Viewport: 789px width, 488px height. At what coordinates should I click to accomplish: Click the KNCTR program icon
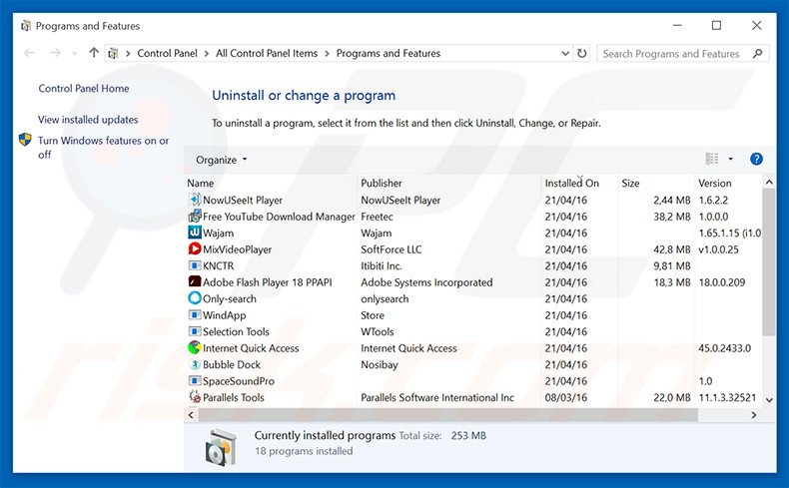[x=194, y=265]
